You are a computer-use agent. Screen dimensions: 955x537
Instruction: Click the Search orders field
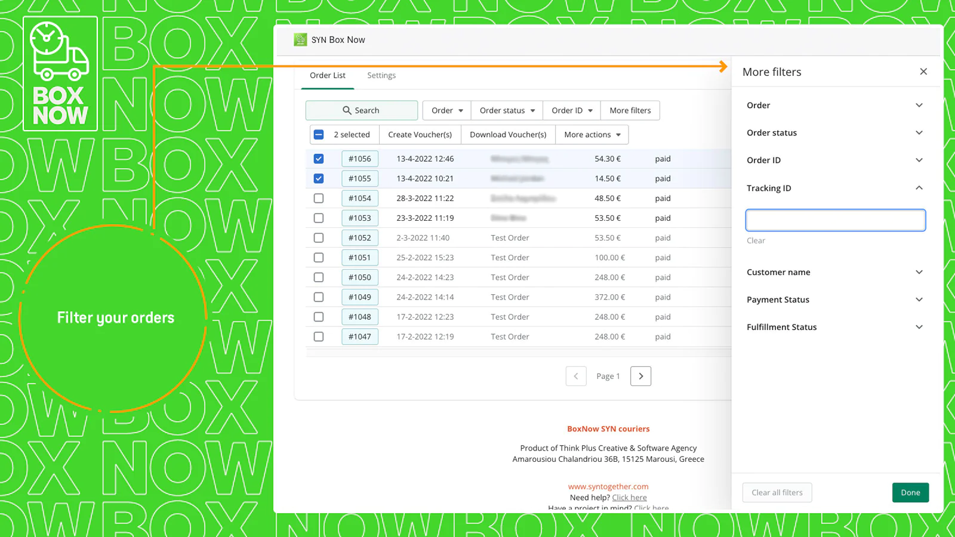362,110
